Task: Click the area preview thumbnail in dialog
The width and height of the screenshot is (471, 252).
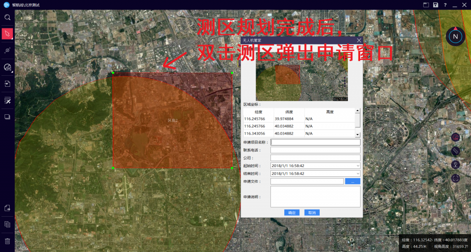Action: [302, 76]
